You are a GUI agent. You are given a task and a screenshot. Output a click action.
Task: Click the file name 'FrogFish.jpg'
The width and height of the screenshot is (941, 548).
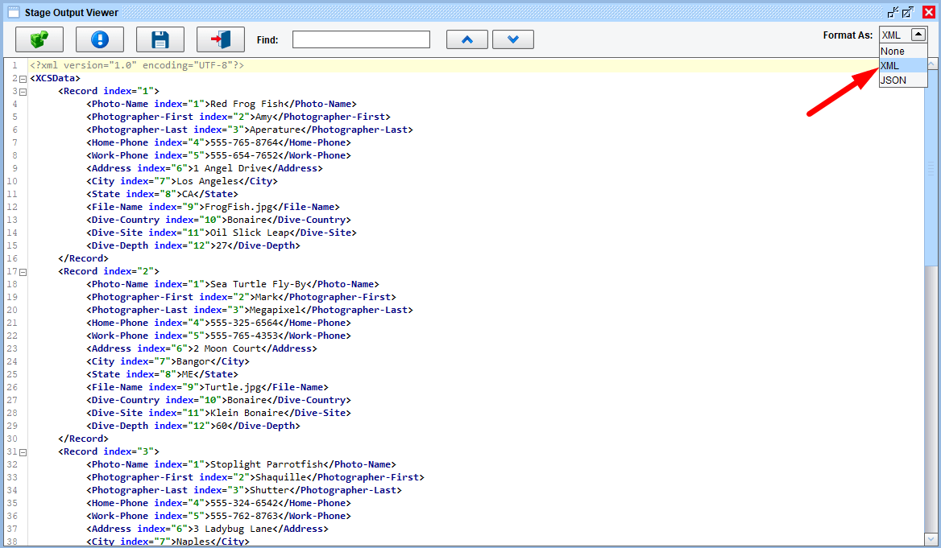pyautogui.click(x=238, y=207)
